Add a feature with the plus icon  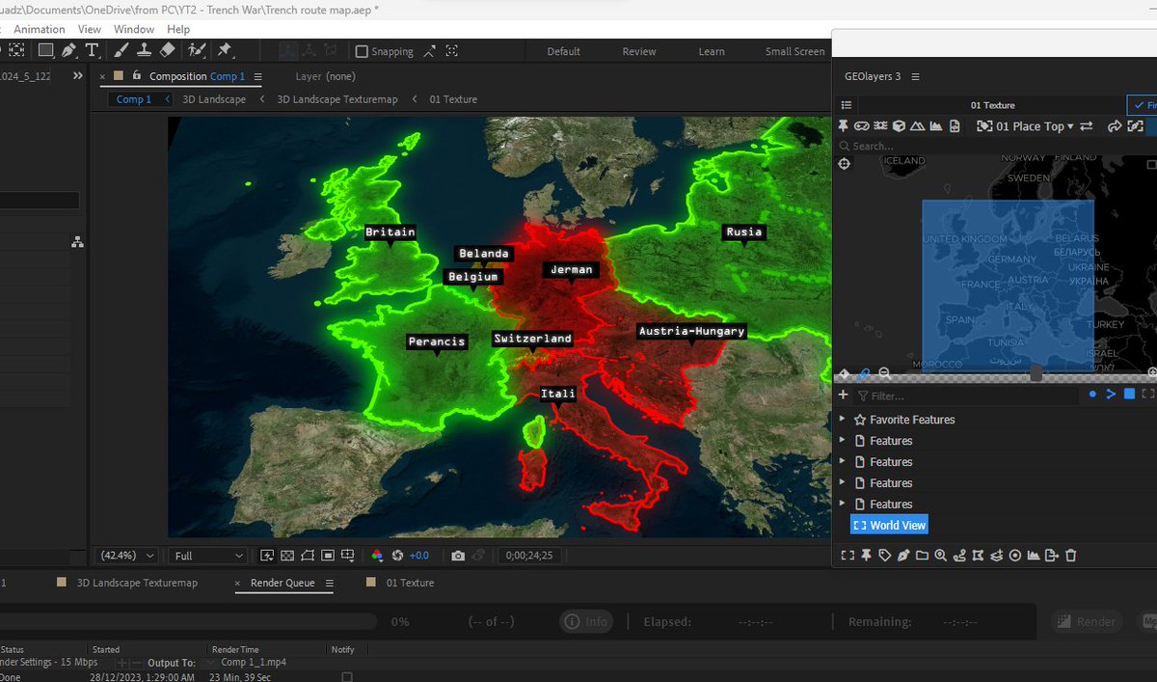pos(844,395)
